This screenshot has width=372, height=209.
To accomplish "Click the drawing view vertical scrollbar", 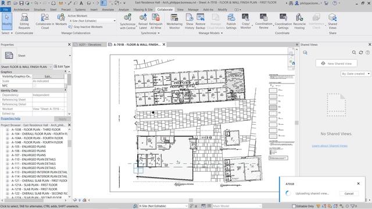I will (x=296, y=122).
